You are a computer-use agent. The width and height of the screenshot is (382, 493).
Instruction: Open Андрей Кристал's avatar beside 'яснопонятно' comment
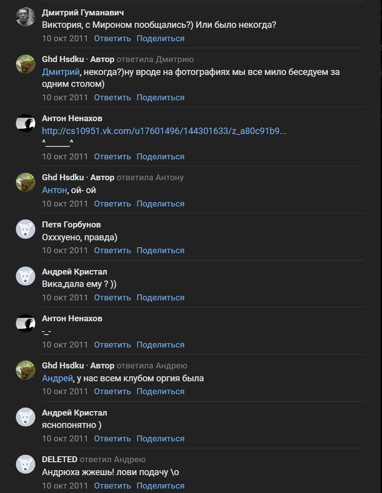[x=25, y=417]
